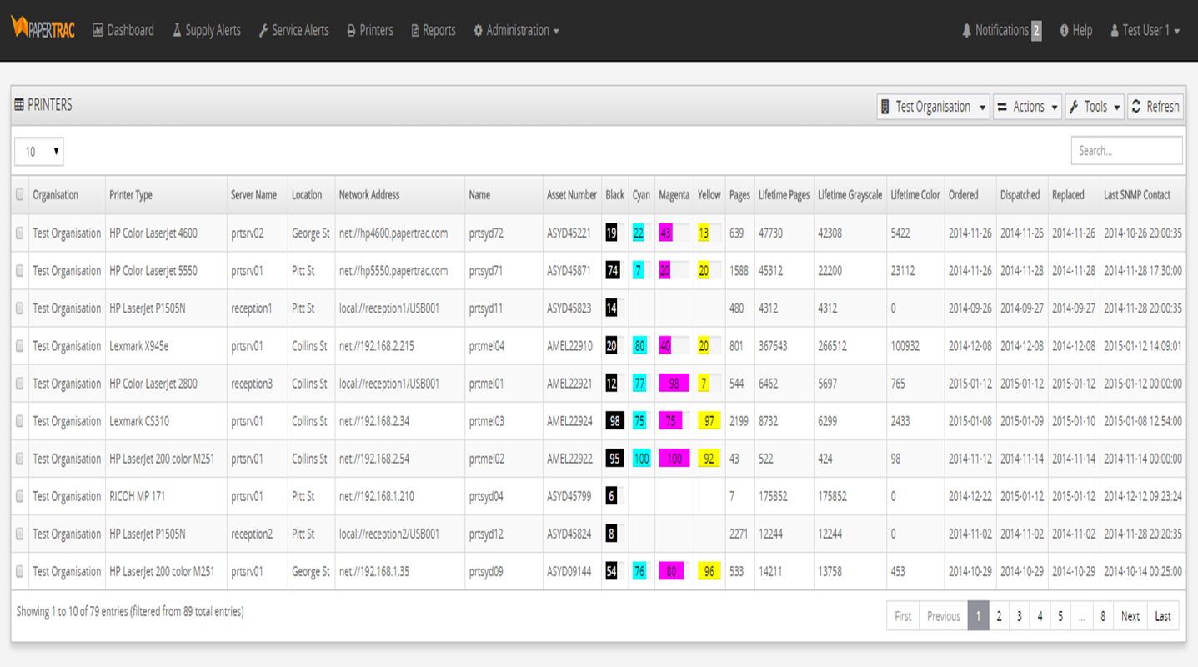Select the checkbox for printer prtsyd71
This screenshot has height=667, width=1198.
[20, 271]
